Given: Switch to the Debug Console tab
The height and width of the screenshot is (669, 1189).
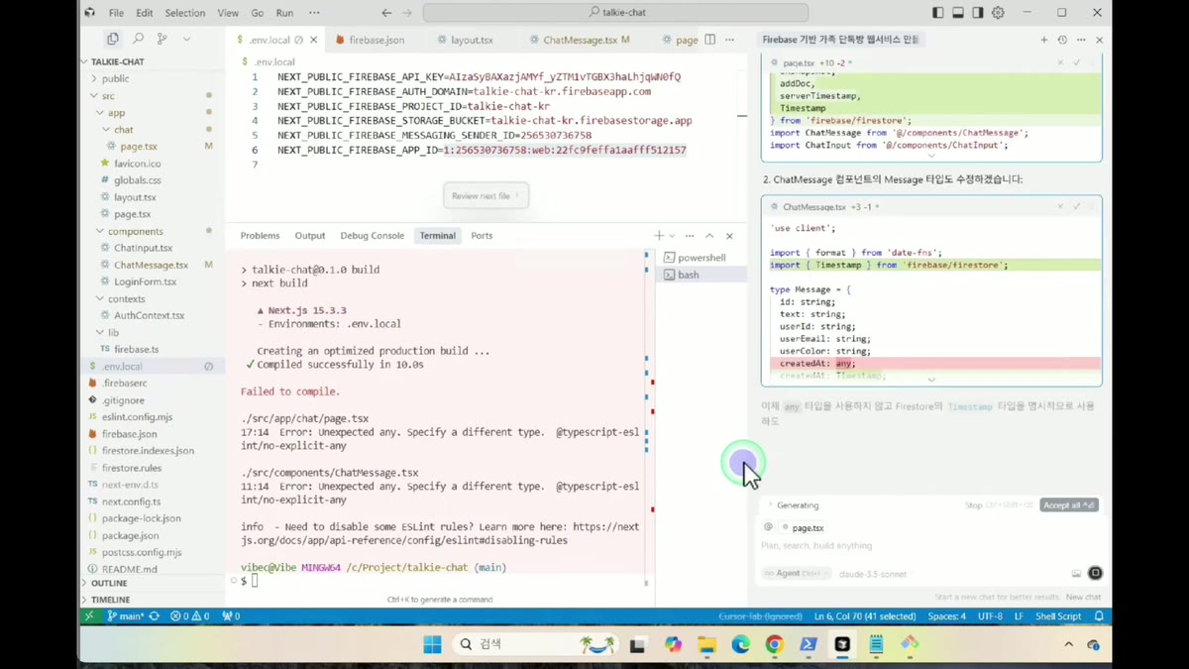Looking at the screenshot, I should pos(373,236).
